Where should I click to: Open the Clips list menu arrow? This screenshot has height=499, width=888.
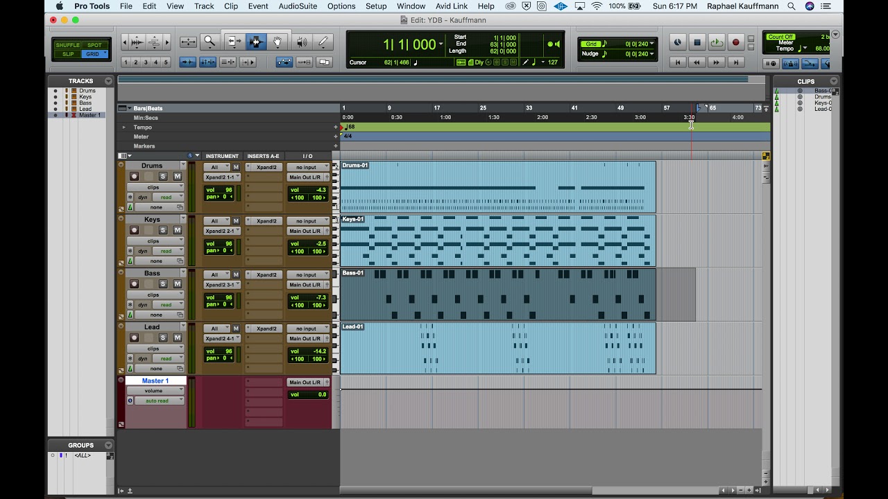(x=833, y=81)
